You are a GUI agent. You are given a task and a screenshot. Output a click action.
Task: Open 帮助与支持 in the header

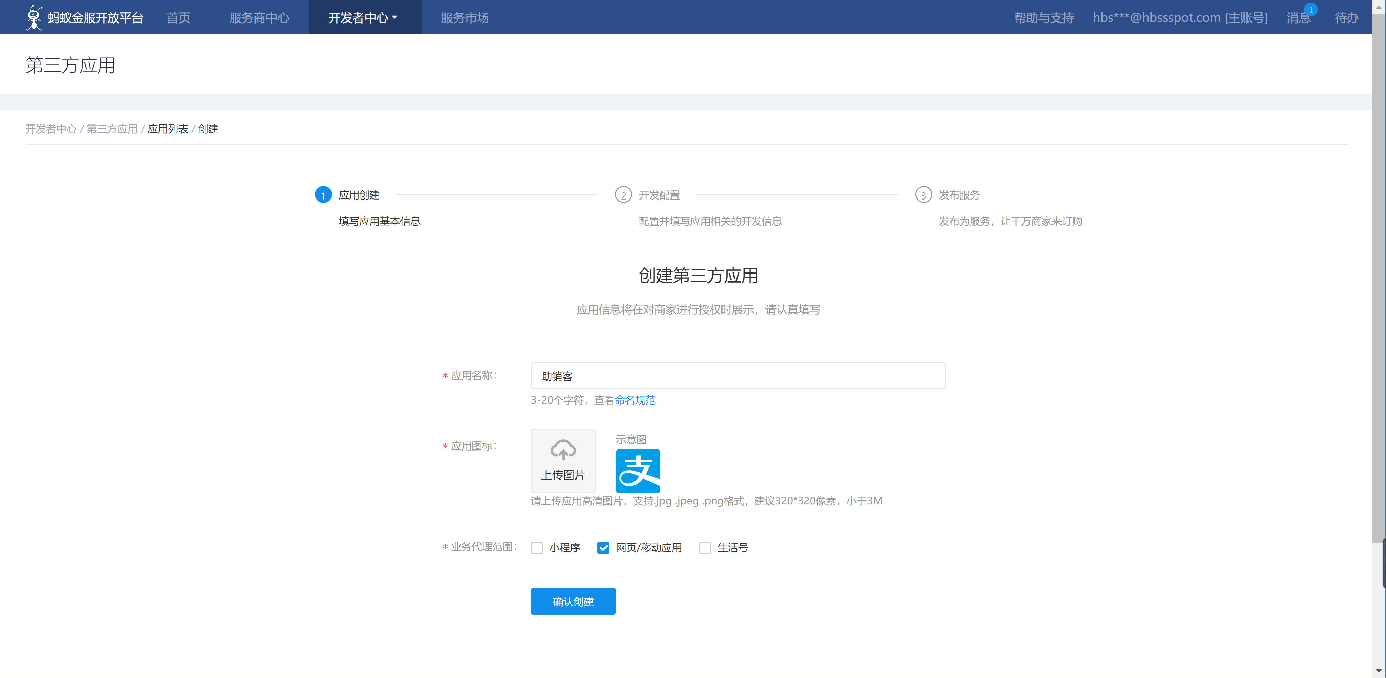[x=1043, y=18]
